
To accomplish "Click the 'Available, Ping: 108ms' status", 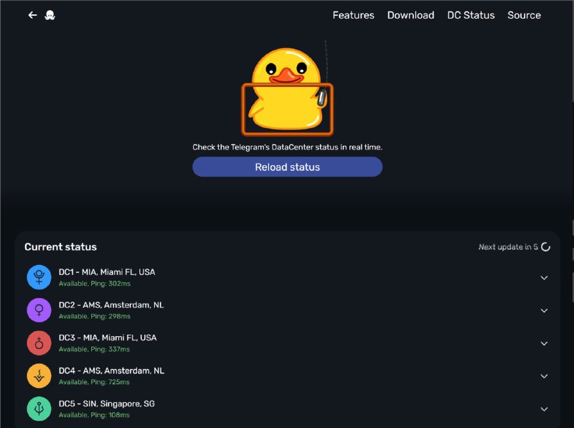I will pyautogui.click(x=94, y=415).
